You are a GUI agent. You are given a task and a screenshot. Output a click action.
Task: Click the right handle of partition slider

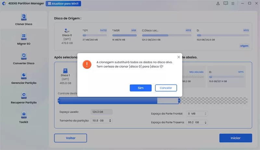[x=179, y=101]
